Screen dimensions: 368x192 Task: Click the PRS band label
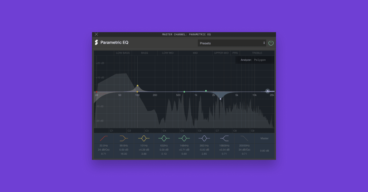235,53
